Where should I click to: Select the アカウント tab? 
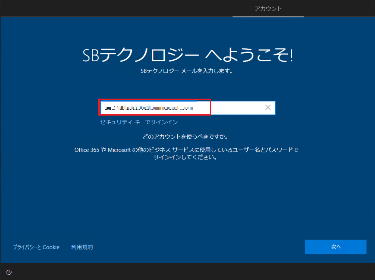(268, 9)
